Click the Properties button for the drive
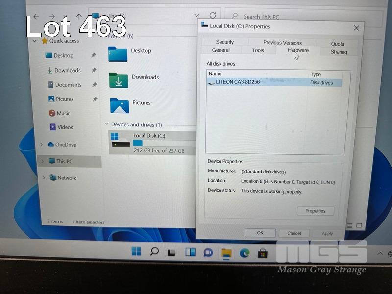Viewport: 392px width, 294px height. (x=315, y=211)
